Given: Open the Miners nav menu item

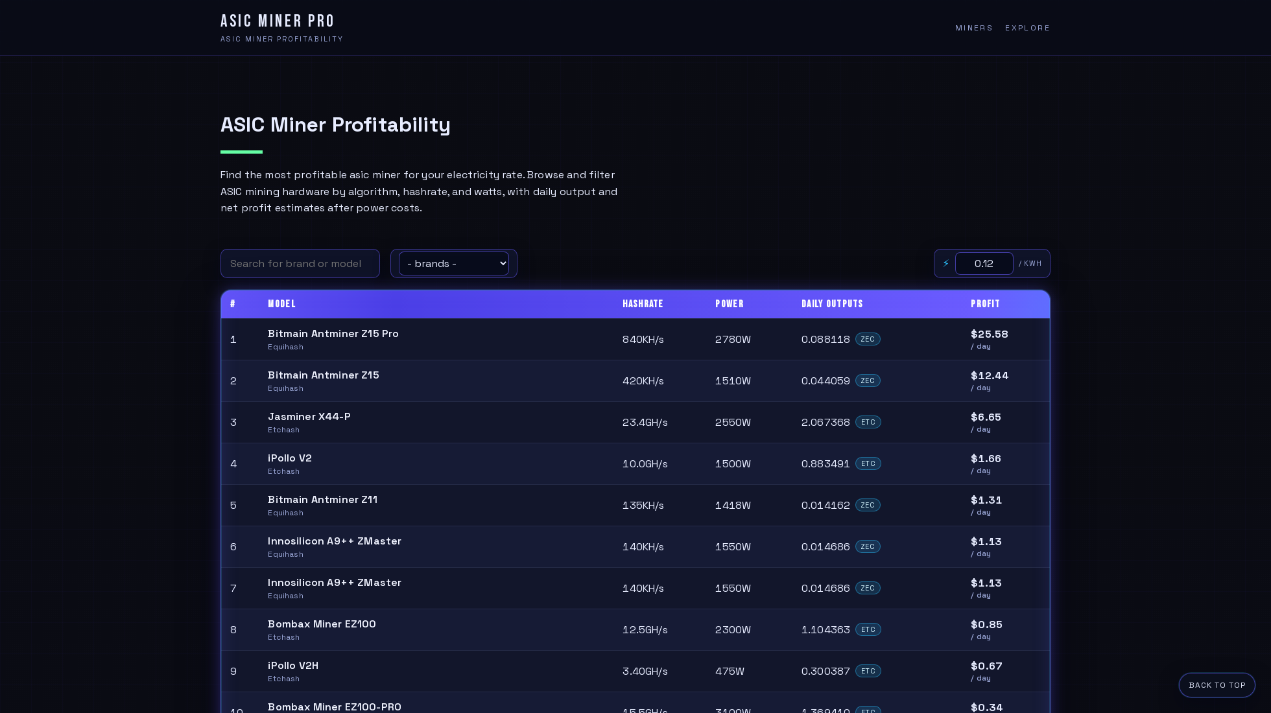Looking at the screenshot, I should [x=974, y=28].
